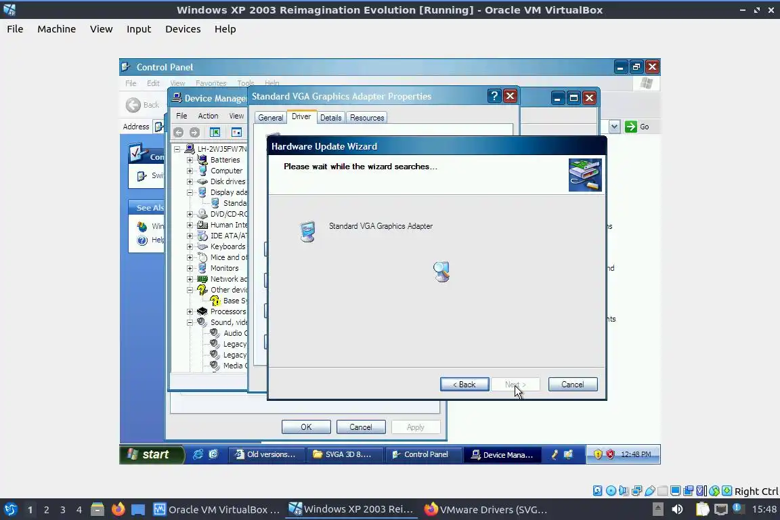This screenshot has width=780, height=520.
Task: Click the VirtualBox network status icon
Action: 636,491
